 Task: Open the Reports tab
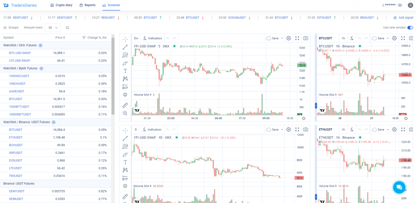tap(87, 5)
